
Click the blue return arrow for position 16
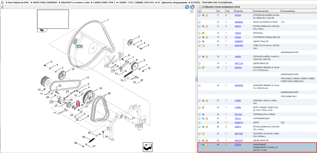point(203,41)
